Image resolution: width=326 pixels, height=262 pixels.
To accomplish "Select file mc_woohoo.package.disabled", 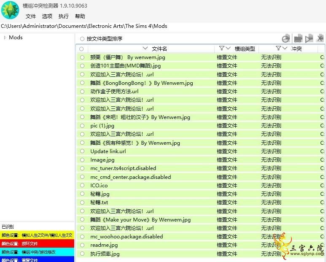I will tap(127, 236).
